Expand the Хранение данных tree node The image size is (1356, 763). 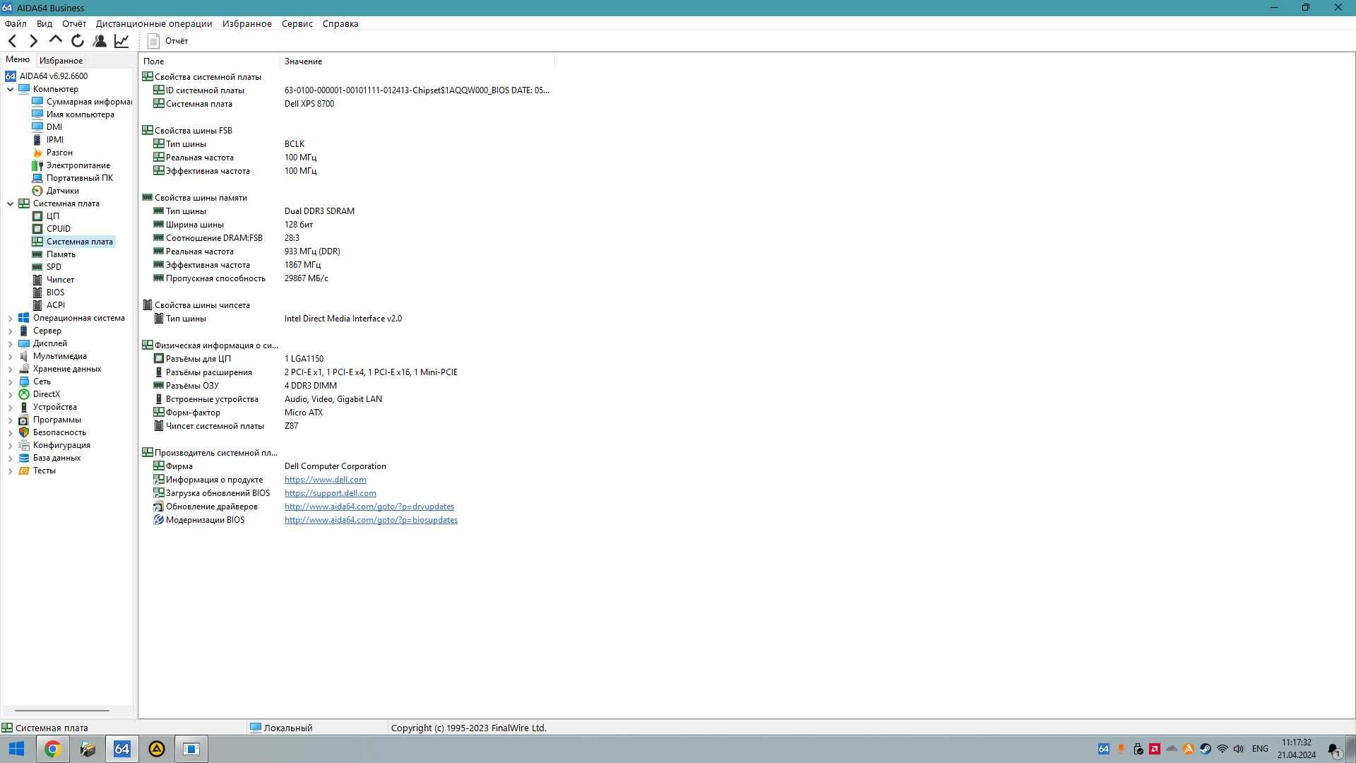(10, 369)
